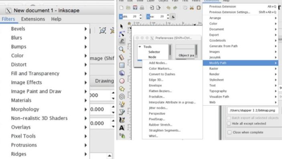Open the Render extensions submenu
282x159 pixels.
click(x=240, y=74)
